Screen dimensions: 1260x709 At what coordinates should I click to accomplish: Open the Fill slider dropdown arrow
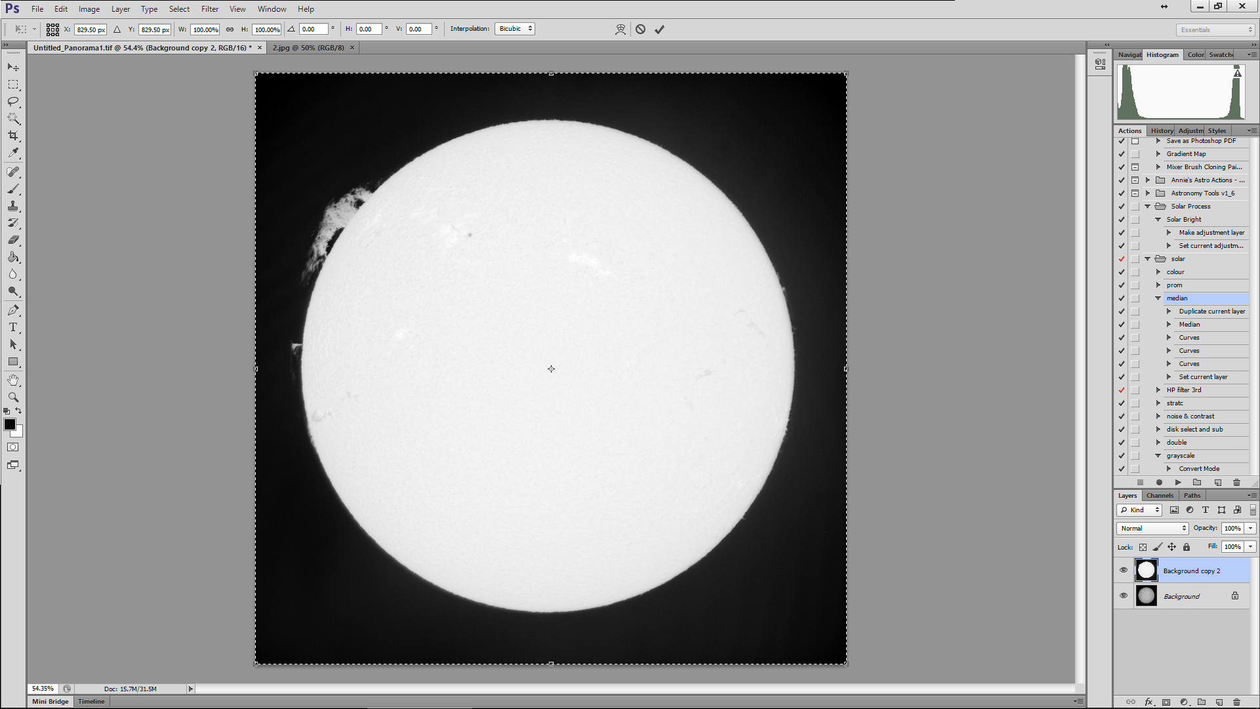(1251, 546)
